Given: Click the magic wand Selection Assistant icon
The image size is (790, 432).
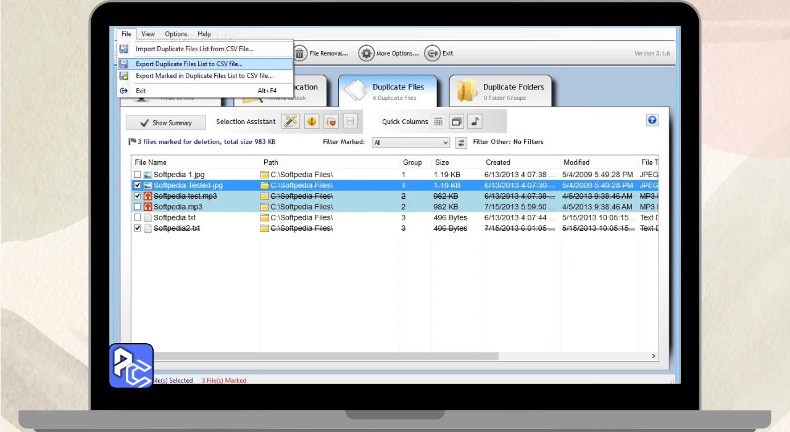Looking at the screenshot, I should point(291,122).
